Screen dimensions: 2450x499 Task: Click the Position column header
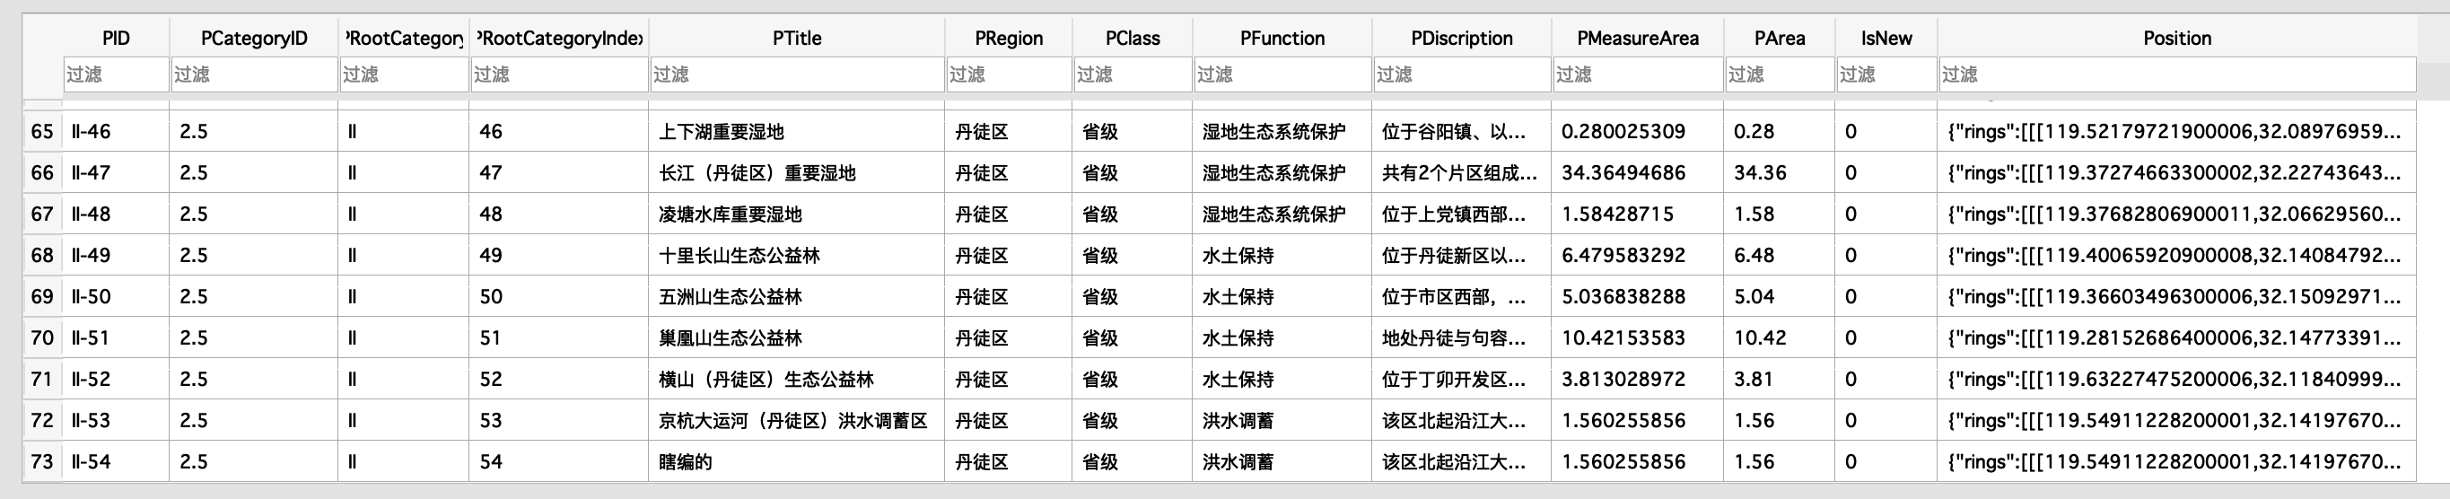pos(2176,38)
